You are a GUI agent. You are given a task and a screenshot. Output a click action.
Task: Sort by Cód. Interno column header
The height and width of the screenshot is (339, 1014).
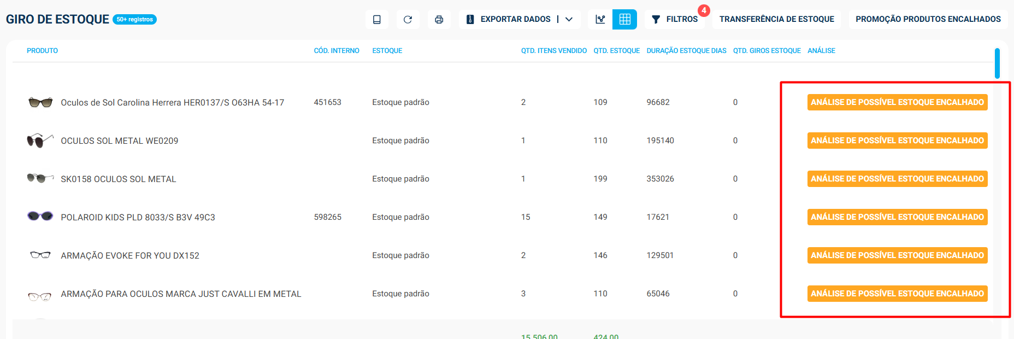(337, 51)
